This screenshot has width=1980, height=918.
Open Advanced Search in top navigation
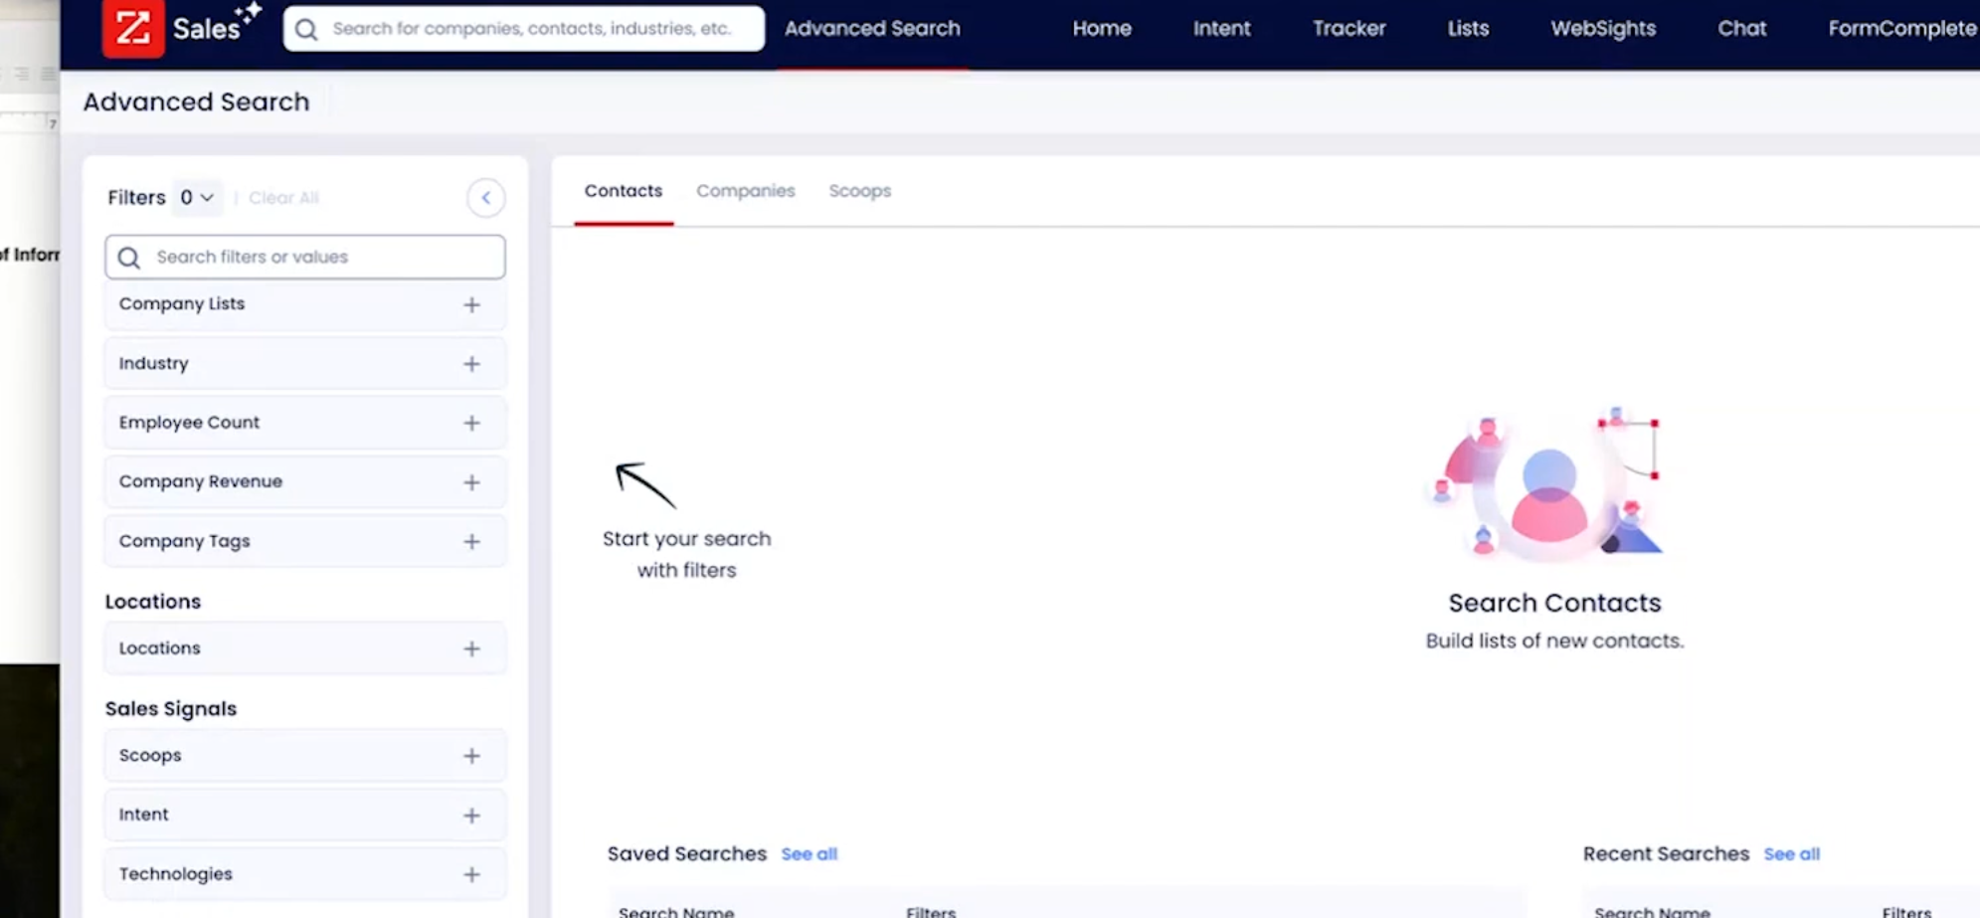(x=872, y=29)
